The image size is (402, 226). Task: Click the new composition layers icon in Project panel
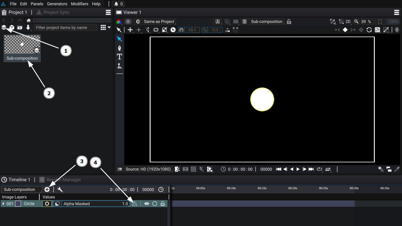click(4, 27)
